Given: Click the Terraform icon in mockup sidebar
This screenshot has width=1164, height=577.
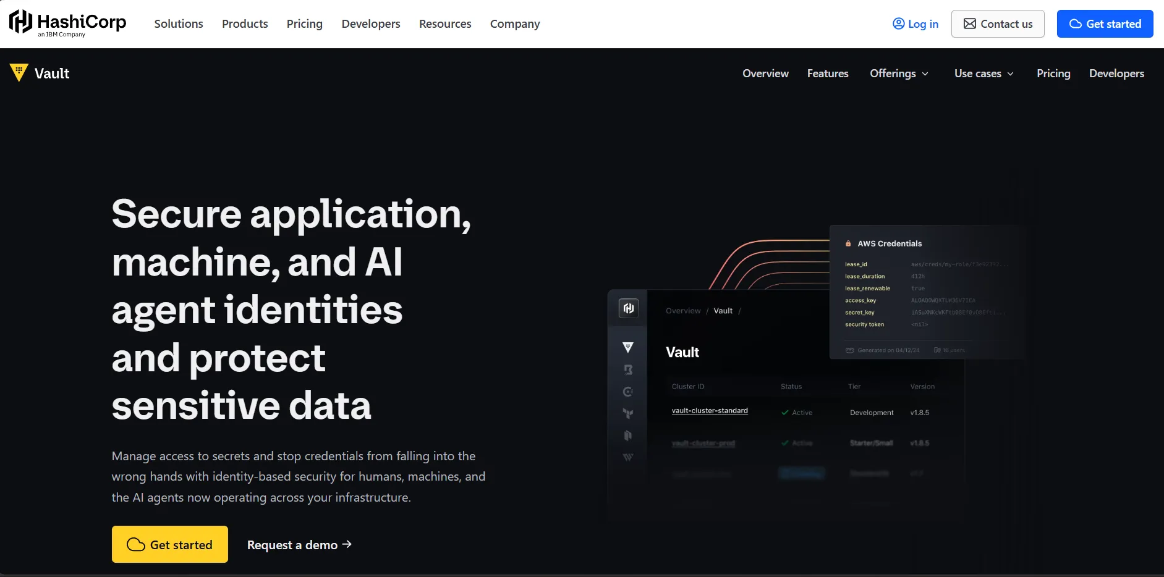Looking at the screenshot, I should 628,413.
